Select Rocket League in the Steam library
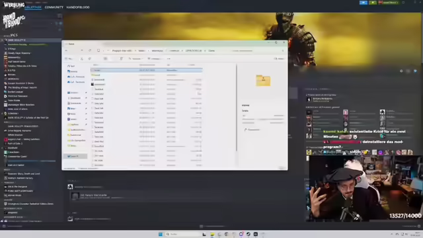 (15, 92)
